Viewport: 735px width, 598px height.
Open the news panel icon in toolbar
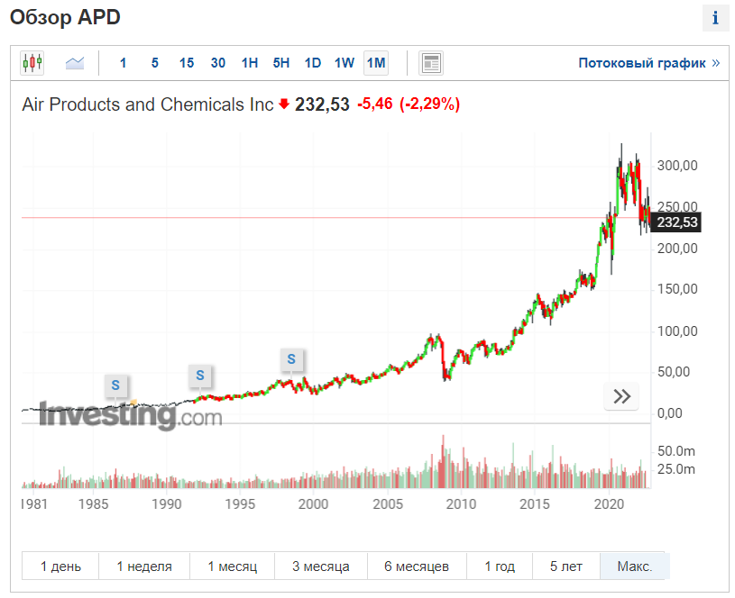431,63
